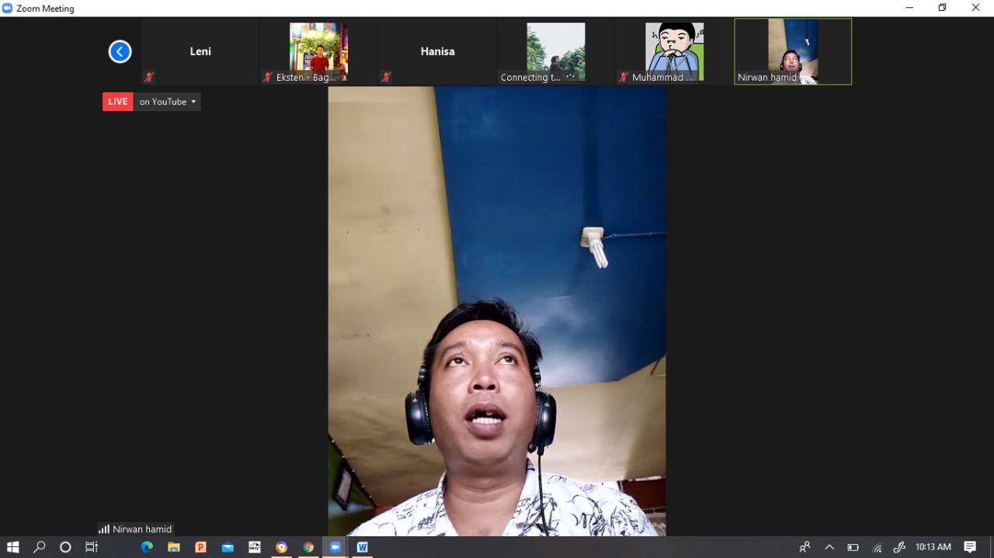Open Microsoft Edge from the taskbar
The image size is (994, 558).
click(147, 547)
